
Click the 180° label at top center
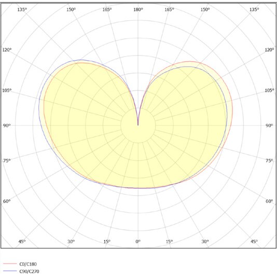click(x=138, y=9)
